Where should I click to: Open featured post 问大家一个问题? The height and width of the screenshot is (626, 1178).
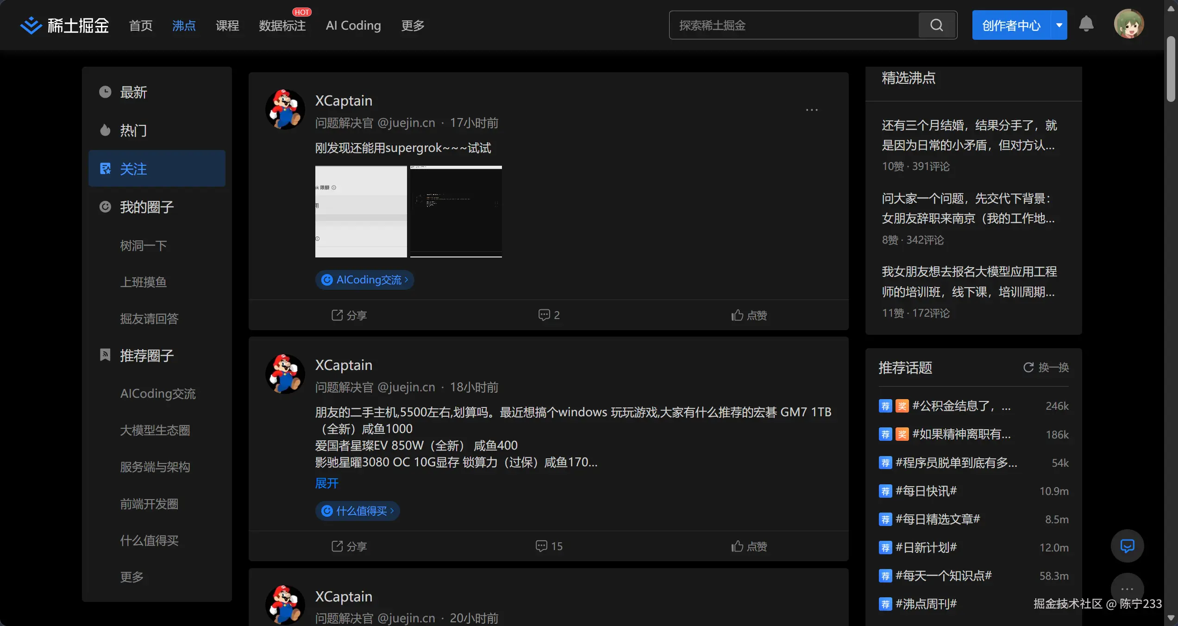[x=969, y=208]
